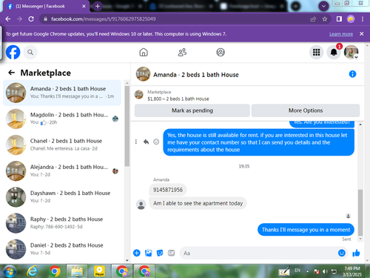
Task: Open the Raphy conversation
Action: (x=62, y=223)
